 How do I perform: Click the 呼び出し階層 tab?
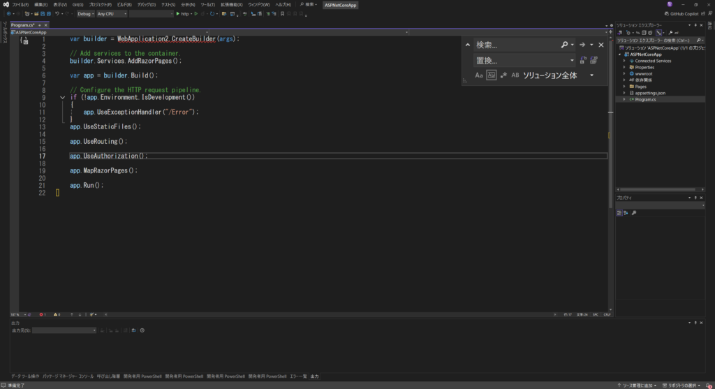pyautogui.click(x=108, y=376)
